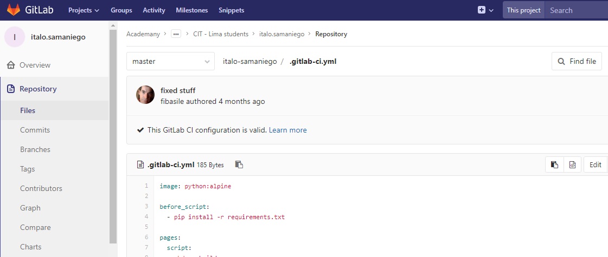Click line number 6 in code
608x257 pixels.
click(146, 237)
